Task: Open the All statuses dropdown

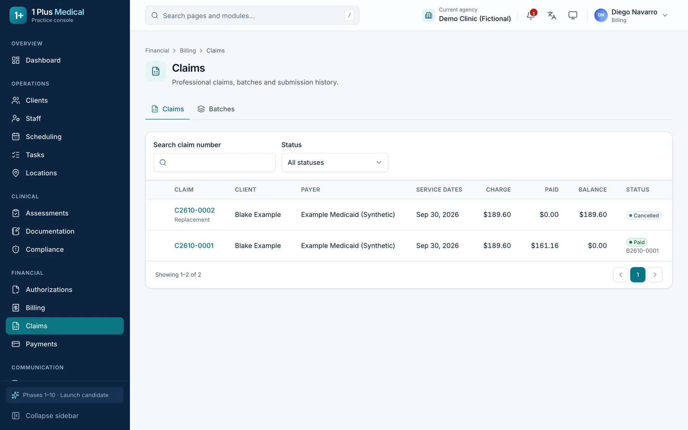Action: click(x=335, y=162)
